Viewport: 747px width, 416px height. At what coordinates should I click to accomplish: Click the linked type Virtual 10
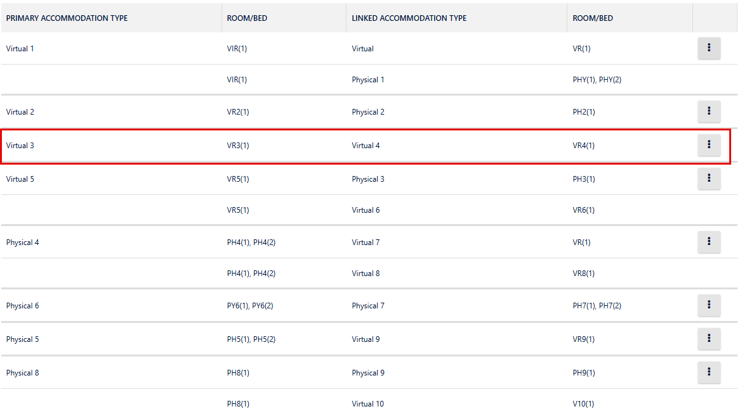tap(368, 404)
